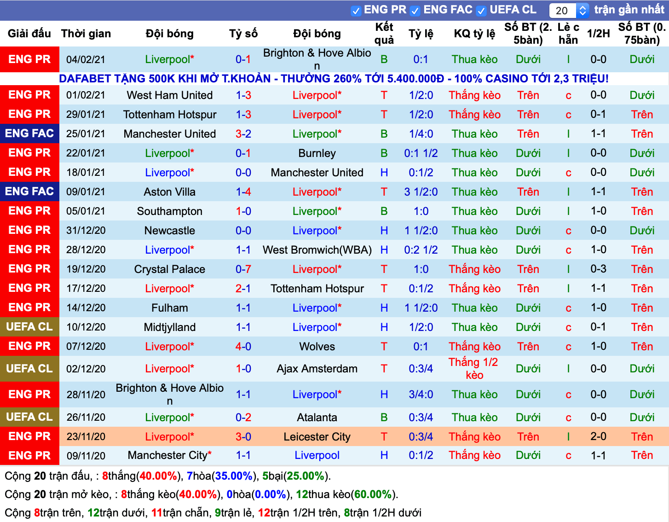Click the 0:3/4 odds on 23/11/20

[421, 437]
